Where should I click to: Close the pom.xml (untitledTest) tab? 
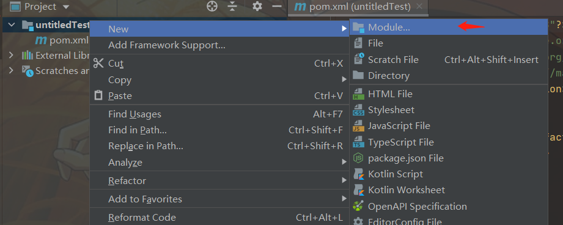(x=419, y=7)
